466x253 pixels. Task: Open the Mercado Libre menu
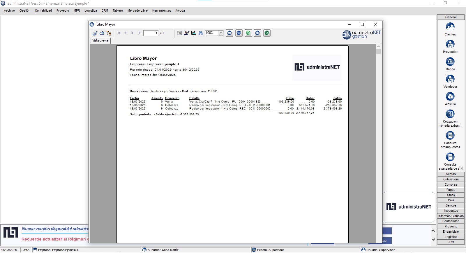[137, 10]
